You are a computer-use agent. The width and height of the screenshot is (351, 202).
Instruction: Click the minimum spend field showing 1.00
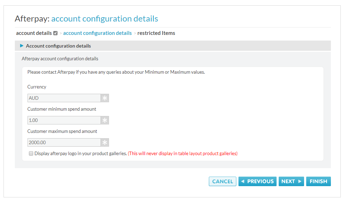coord(64,120)
